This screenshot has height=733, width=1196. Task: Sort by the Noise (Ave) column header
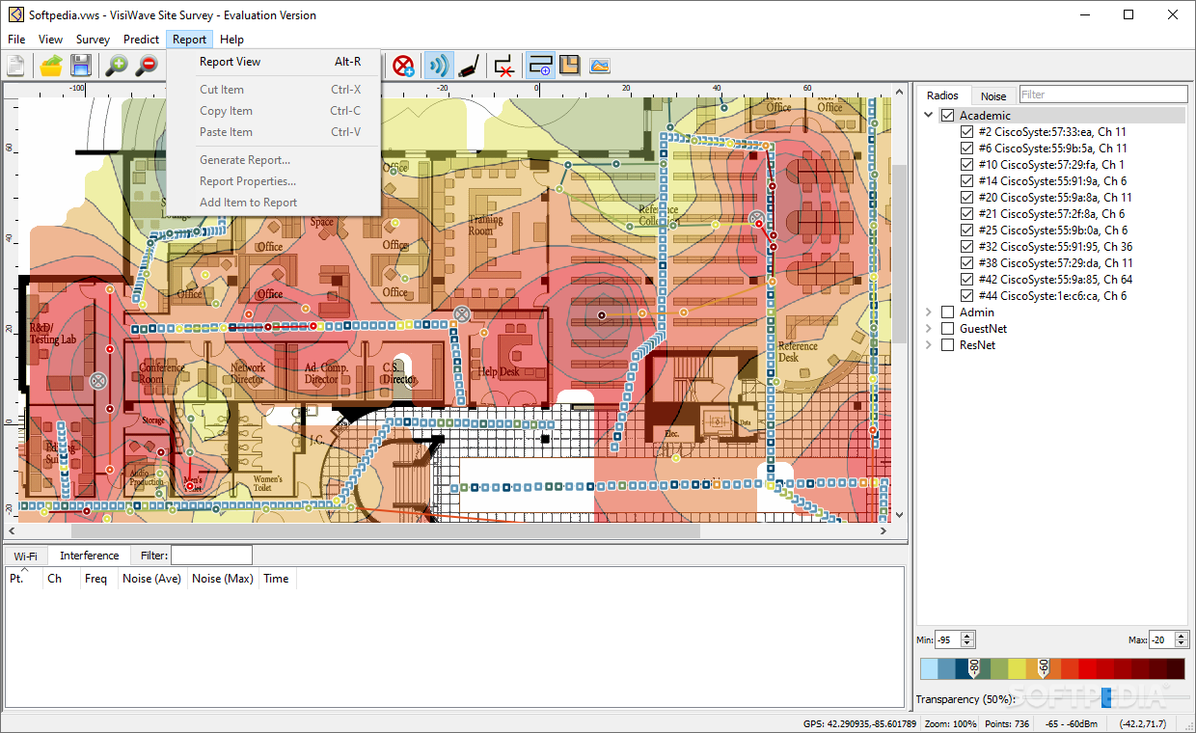point(152,579)
